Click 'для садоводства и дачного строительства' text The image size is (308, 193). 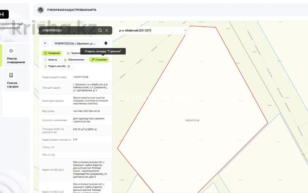89,120
